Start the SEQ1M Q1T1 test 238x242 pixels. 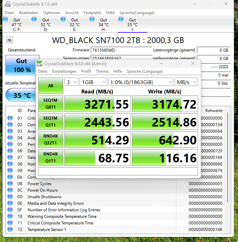coord(51,122)
